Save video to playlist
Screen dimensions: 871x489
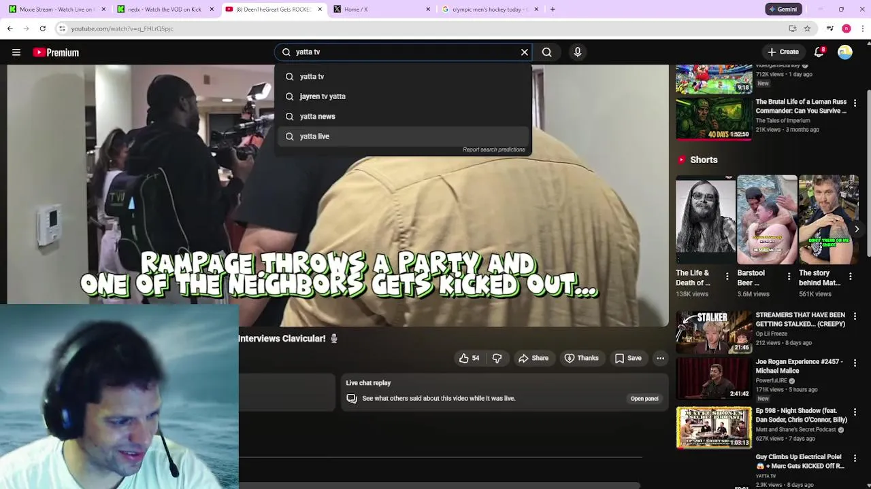(x=628, y=358)
